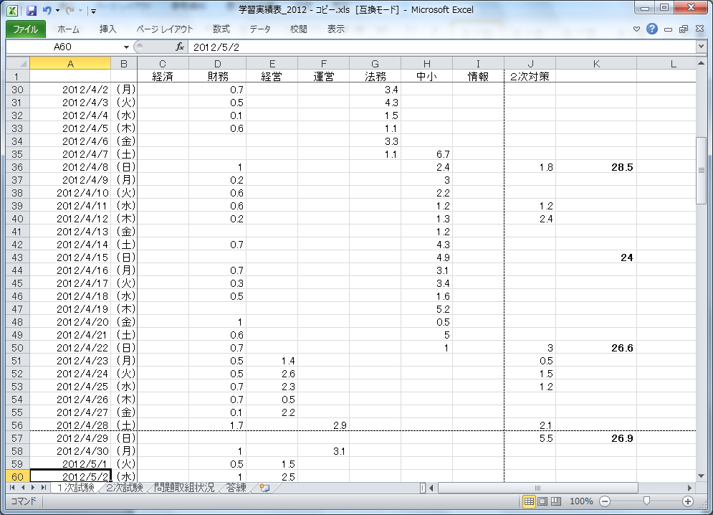Image resolution: width=713 pixels, height=515 pixels.
Task: Expand the formula bar
Action: click(x=700, y=47)
